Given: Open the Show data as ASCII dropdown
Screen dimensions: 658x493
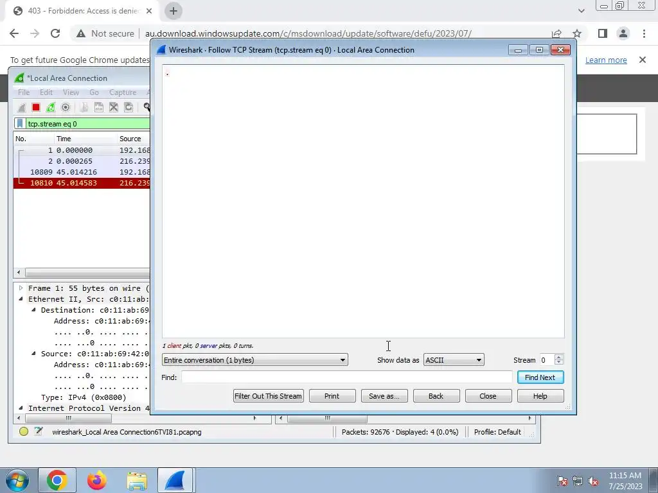Looking at the screenshot, I should (454, 360).
